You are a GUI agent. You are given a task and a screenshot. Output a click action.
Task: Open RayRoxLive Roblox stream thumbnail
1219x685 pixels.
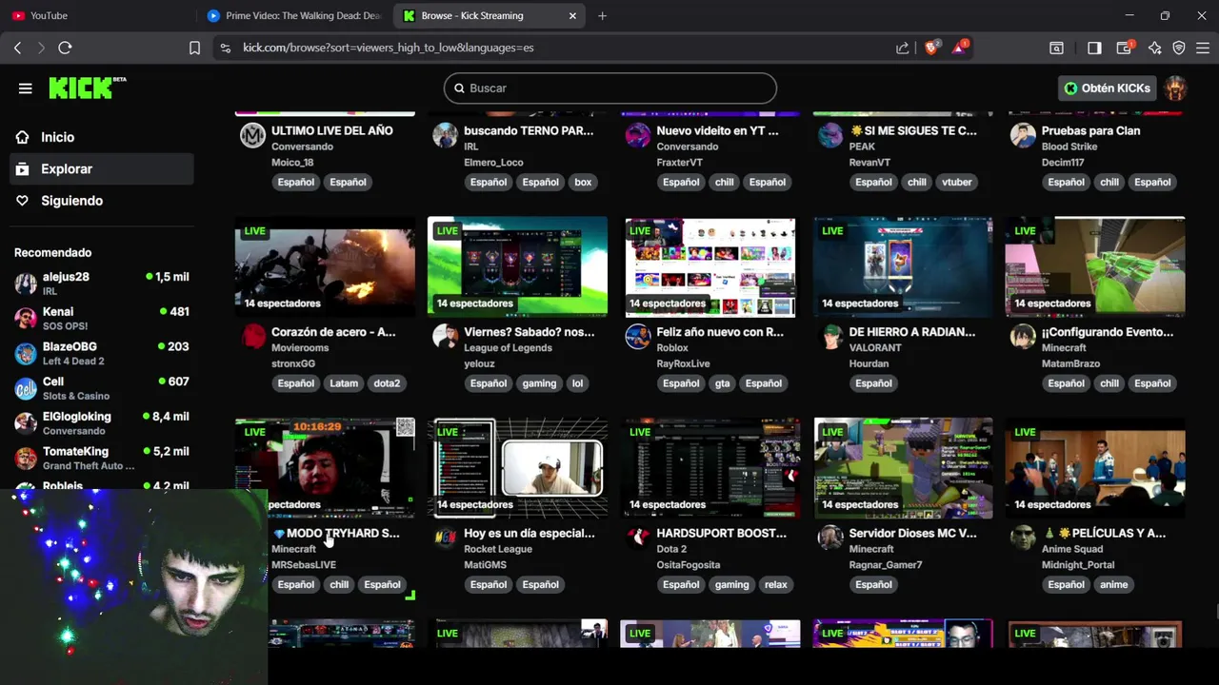710,267
